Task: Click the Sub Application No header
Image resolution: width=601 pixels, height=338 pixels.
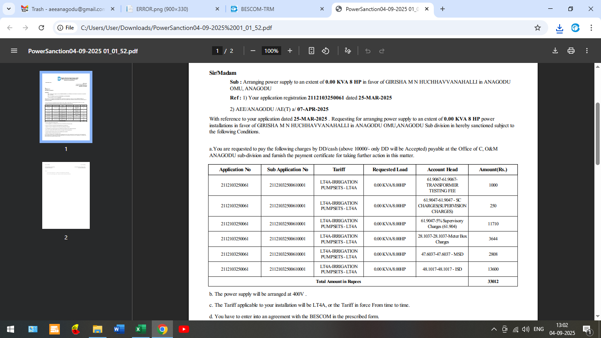Action: click(x=288, y=169)
